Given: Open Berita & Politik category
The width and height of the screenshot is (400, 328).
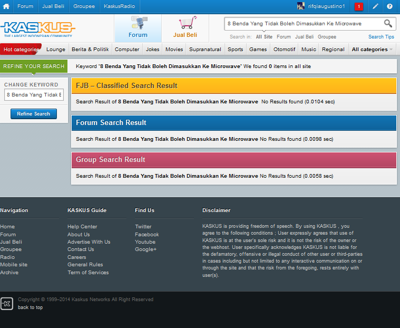Looking at the screenshot, I should point(90,49).
